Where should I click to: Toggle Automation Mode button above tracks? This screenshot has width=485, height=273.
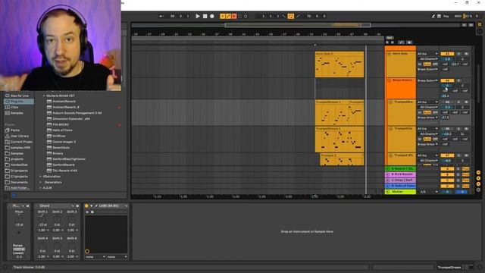click(401, 42)
